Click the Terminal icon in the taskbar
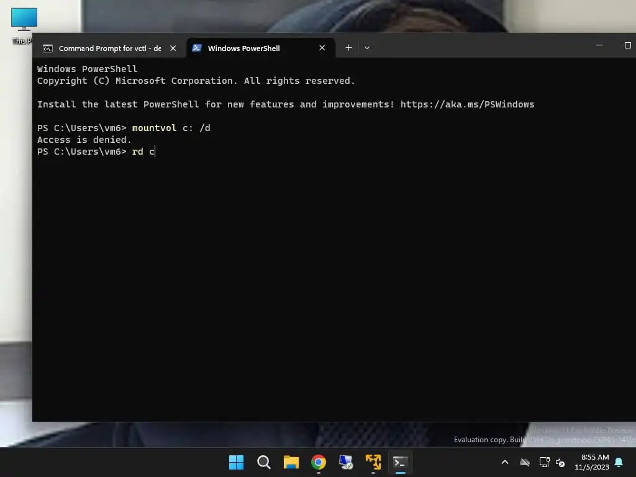The image size is (636, 477). 401,462
